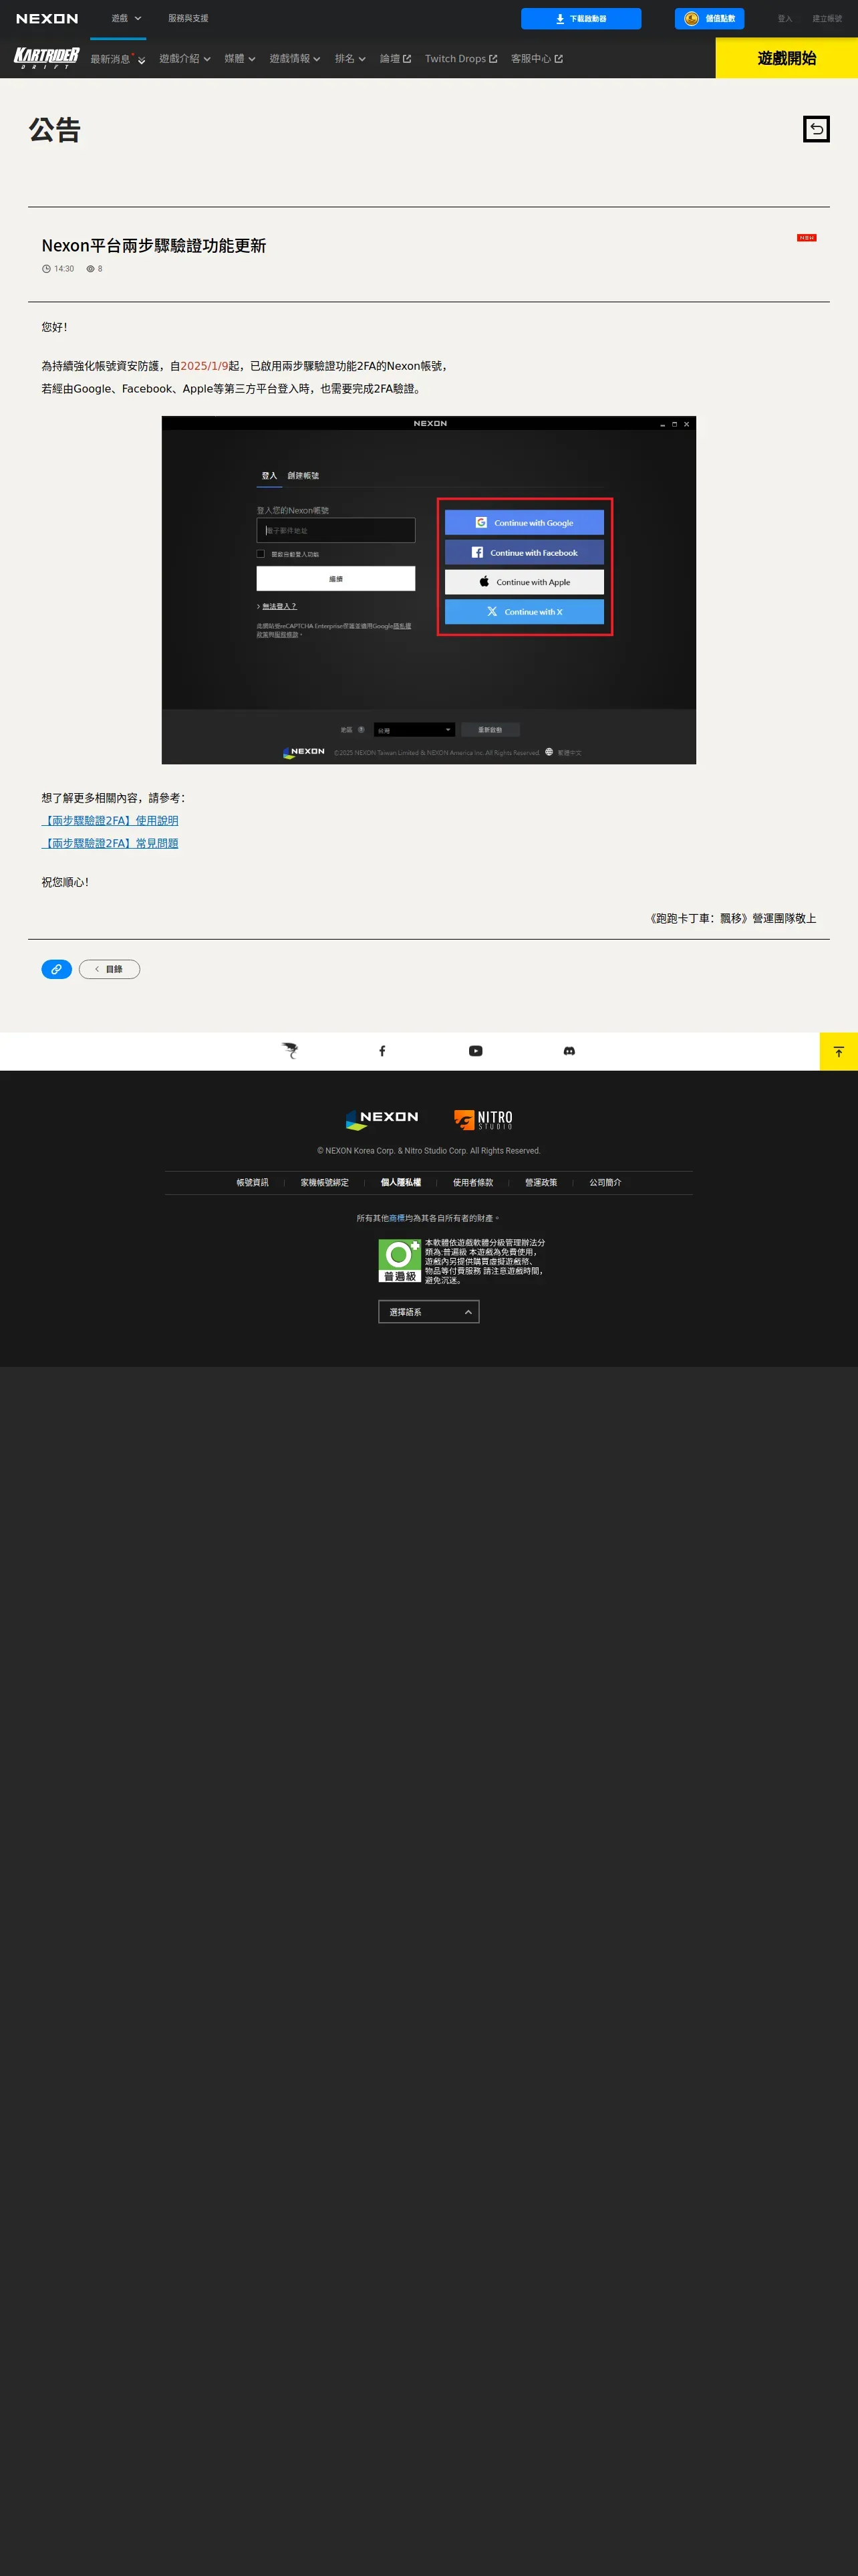Click the 下載啟動器 button
The width and height of the screenshot is (858, 2576).
(581, 19)
